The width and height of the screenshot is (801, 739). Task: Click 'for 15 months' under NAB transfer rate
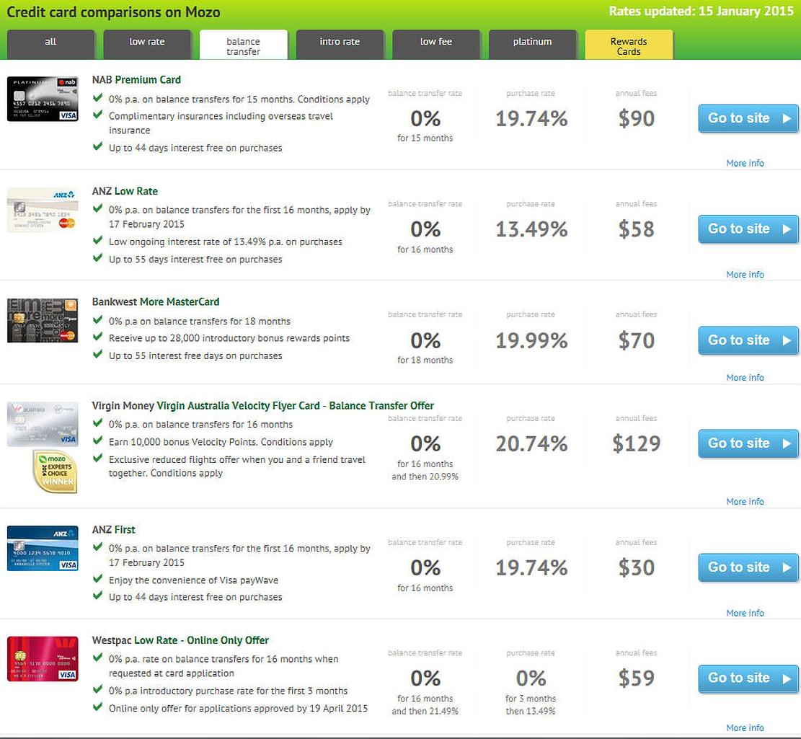[x=425, y=138]
